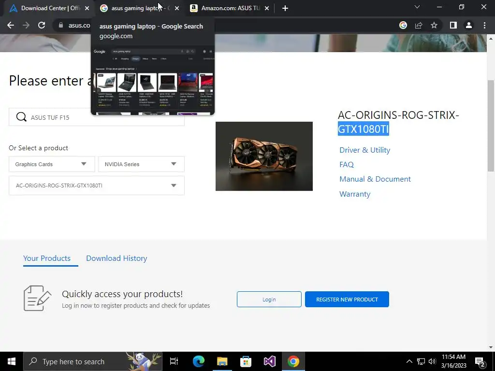This screenshot has height=371, width=495.
Task: Click the graphics card product image
Action: (x=264, y=156)
